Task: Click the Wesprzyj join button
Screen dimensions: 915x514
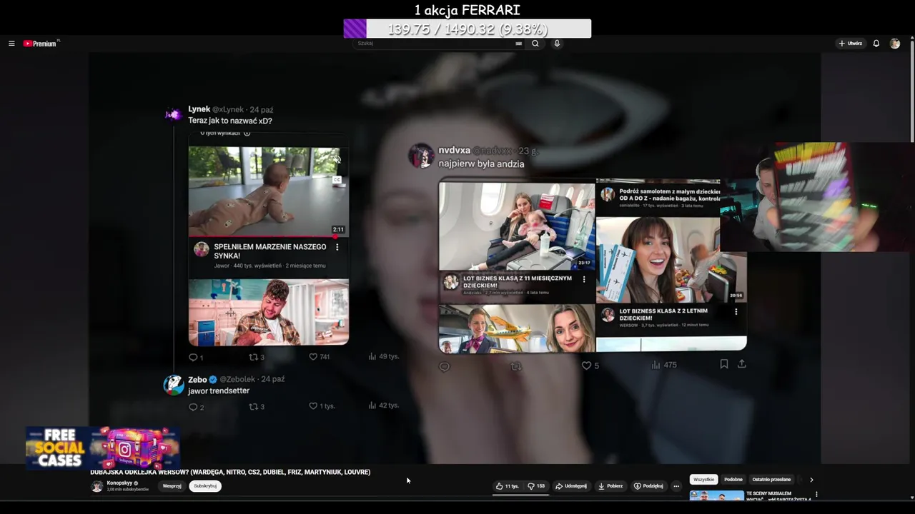Action: [172, 486]
